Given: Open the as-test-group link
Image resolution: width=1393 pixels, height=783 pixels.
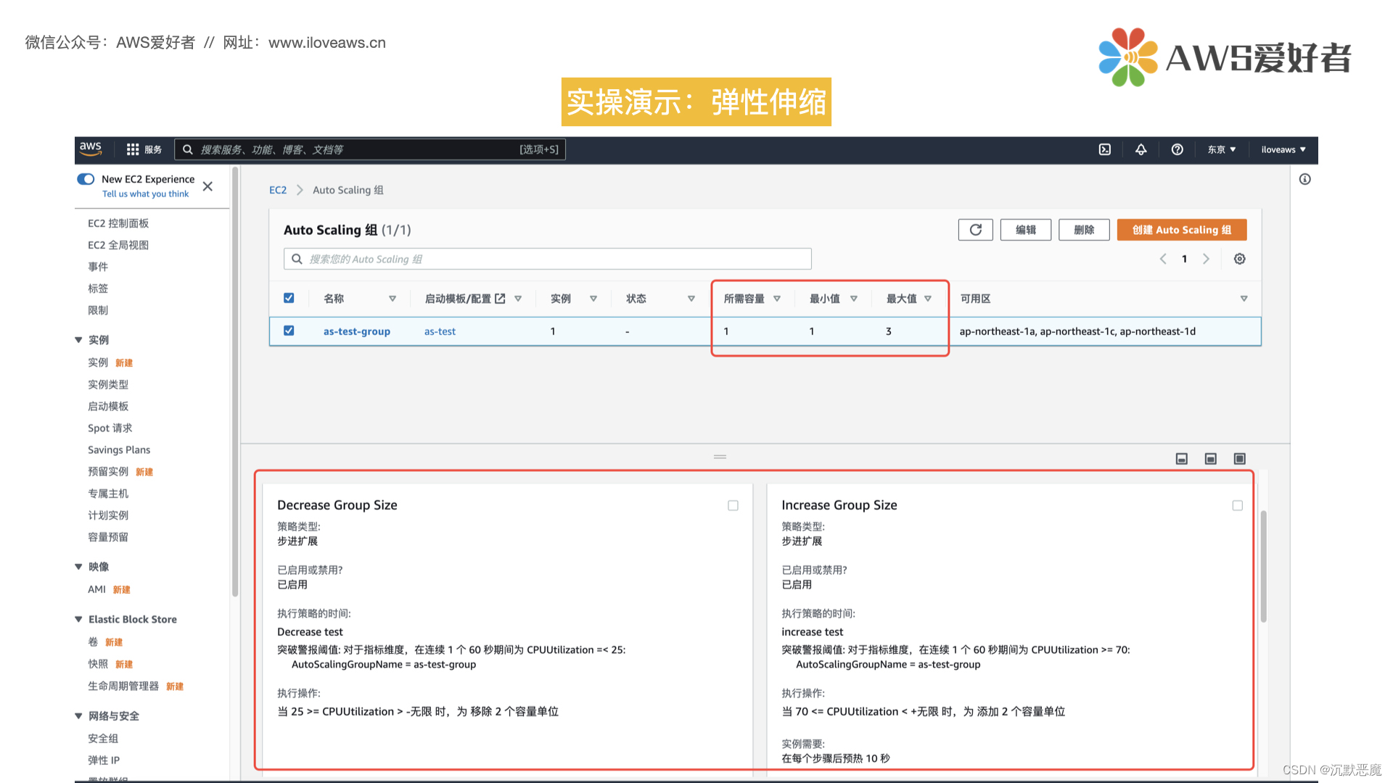Looking at the screenshot, I should [356, 331].
